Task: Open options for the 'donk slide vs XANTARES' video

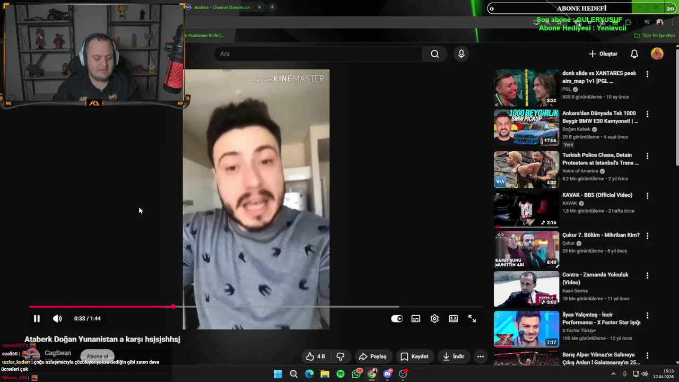Action: (647, 74)
